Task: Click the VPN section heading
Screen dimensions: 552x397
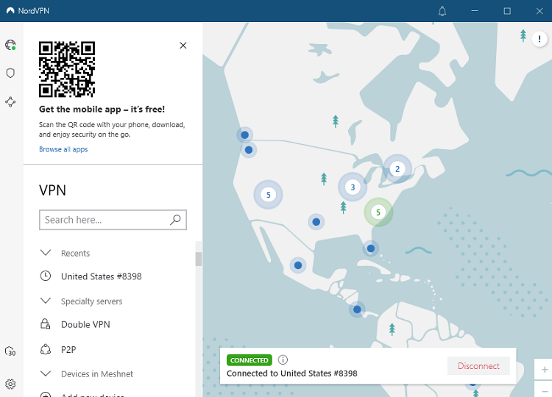Action: 52,190
